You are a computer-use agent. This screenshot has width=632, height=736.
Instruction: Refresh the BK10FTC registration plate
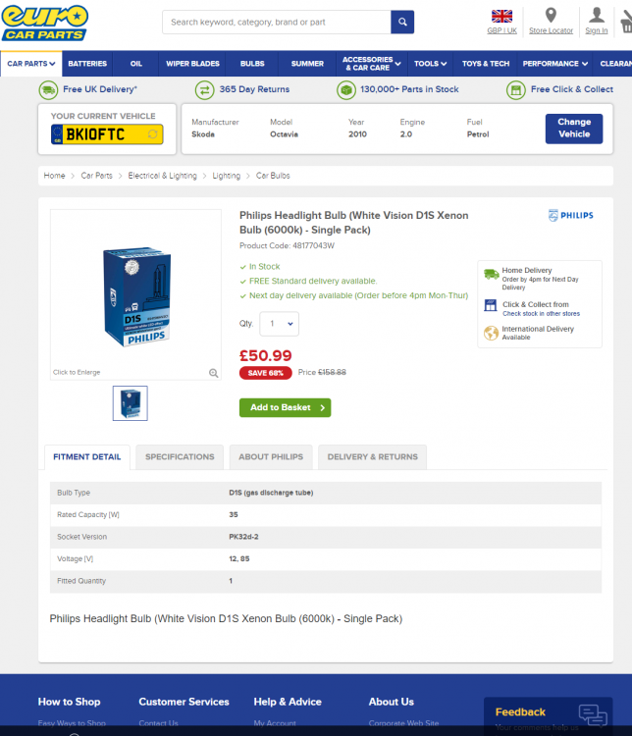152,134
